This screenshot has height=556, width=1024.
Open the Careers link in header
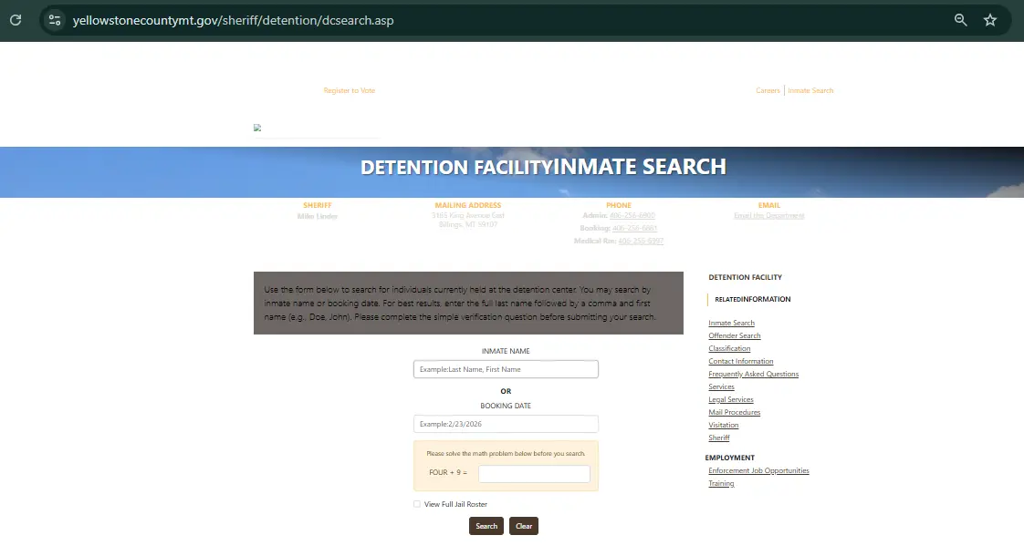768,91
